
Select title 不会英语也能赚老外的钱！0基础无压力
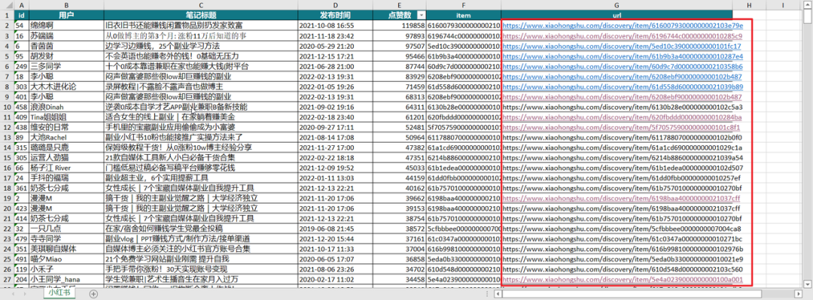201,56
